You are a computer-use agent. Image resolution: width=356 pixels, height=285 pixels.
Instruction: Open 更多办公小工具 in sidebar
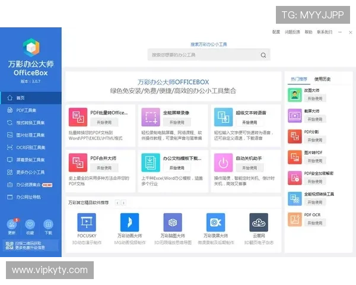pyautogui.click(x=31, y=172)
